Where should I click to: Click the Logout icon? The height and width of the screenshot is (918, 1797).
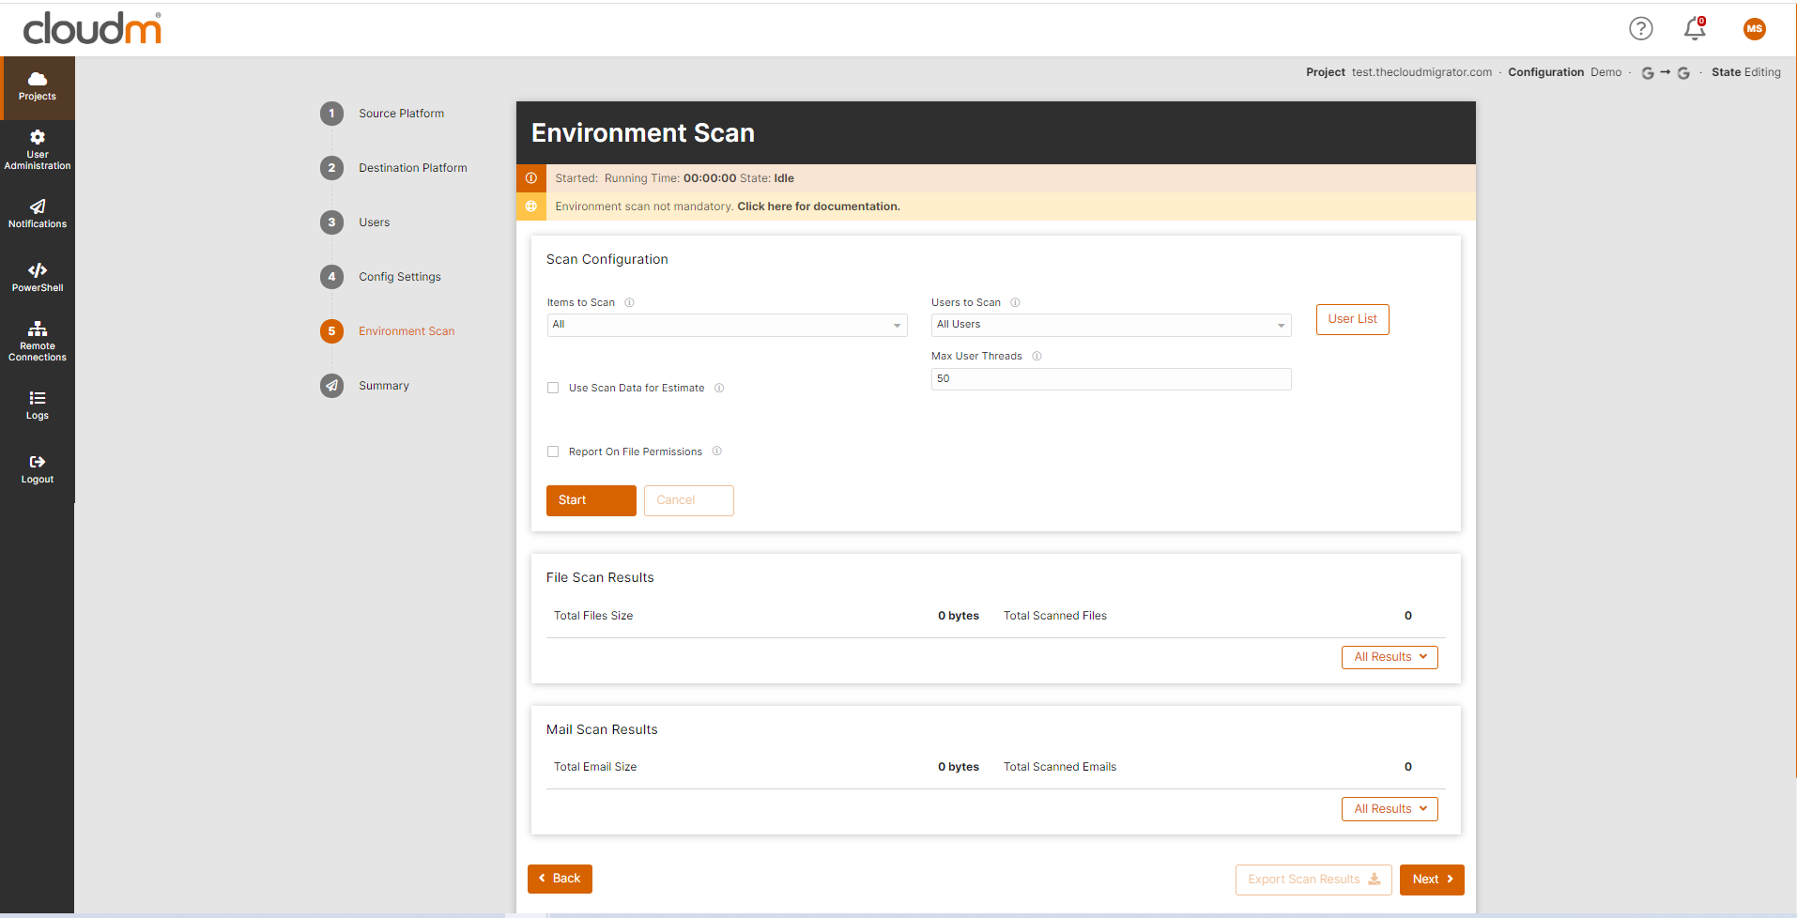[38, 462]
